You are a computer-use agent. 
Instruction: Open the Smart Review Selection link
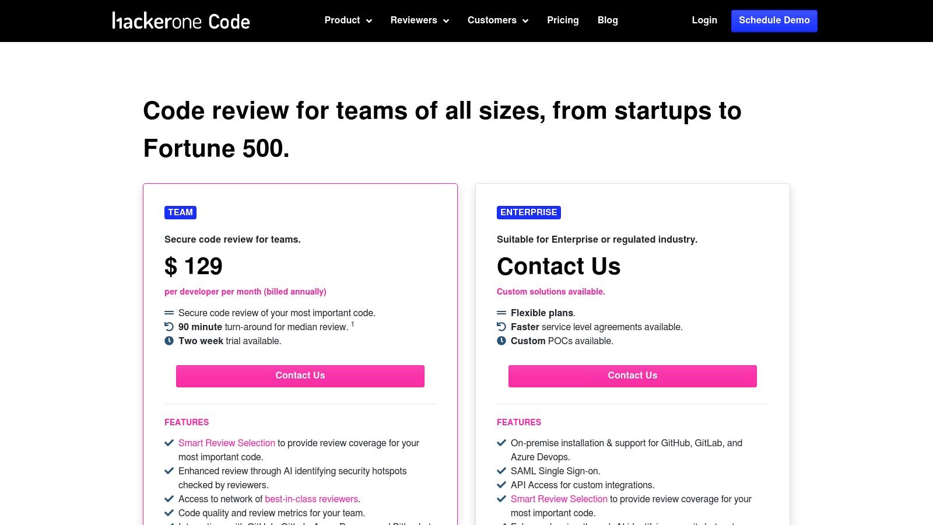click(227, 443)
